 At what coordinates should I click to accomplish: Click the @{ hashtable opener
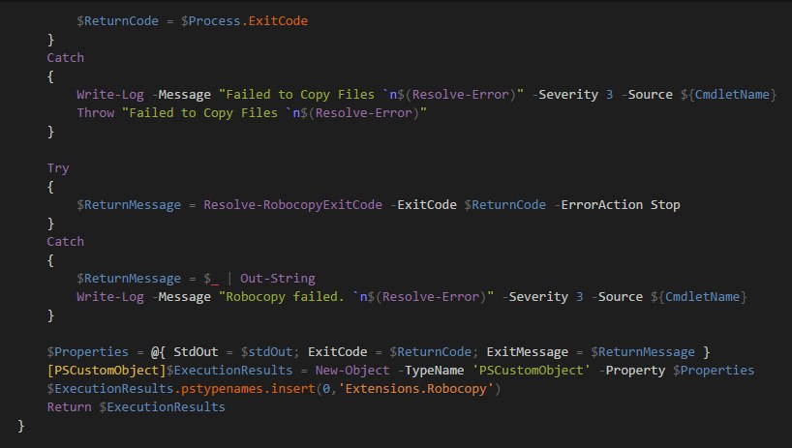(x=158, y=351)
